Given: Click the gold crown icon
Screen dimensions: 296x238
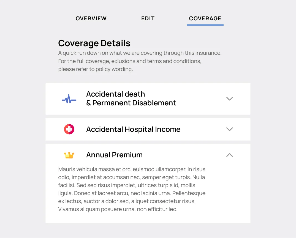Looking at the screenshot, I should click(69, 155).
